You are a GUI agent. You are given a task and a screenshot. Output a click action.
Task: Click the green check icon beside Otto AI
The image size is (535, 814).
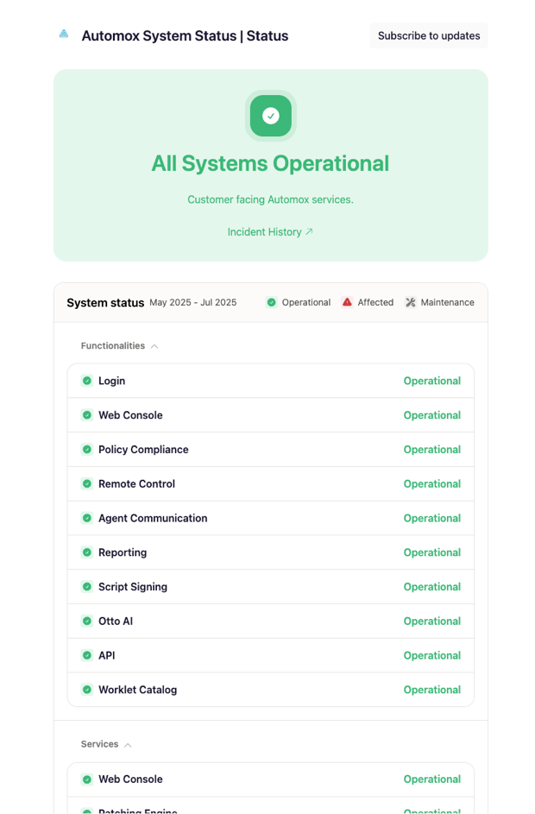(x=87, y=622)
